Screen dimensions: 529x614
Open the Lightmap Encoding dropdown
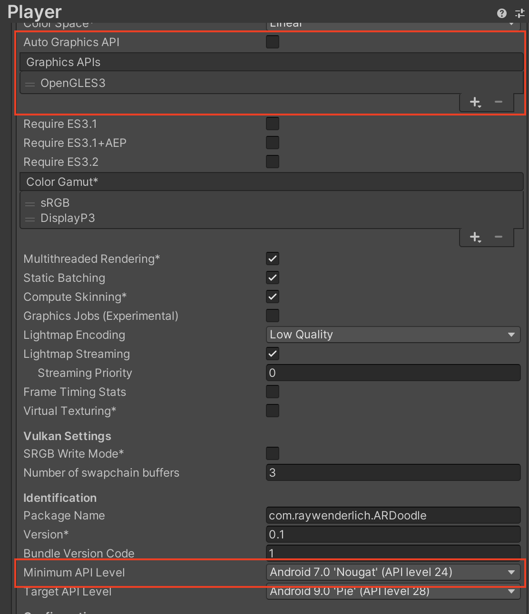point(392,335)
